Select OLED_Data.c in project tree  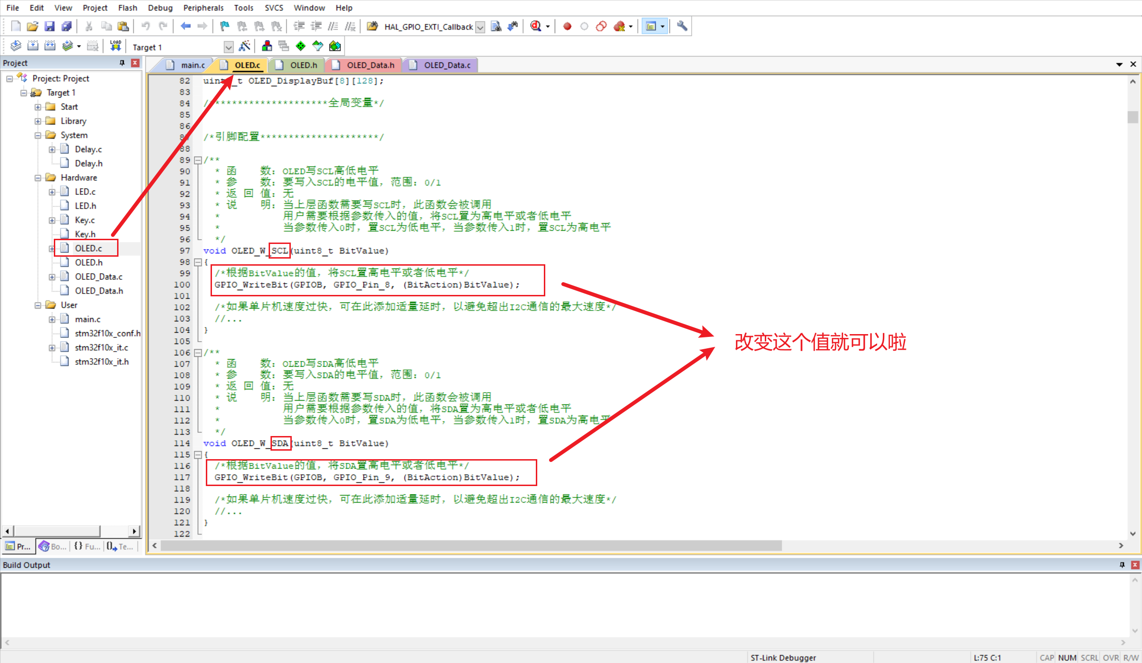(x=99, y=277)
